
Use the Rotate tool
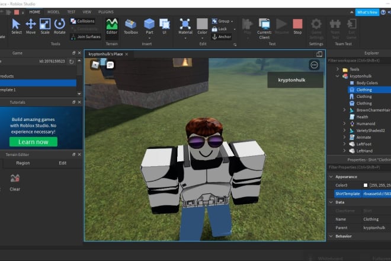coord(60,26)
